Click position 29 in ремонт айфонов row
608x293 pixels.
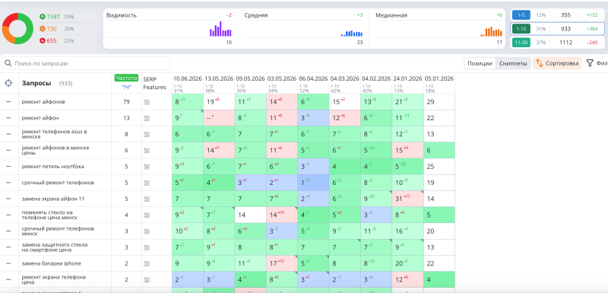[x=430, y=102]
